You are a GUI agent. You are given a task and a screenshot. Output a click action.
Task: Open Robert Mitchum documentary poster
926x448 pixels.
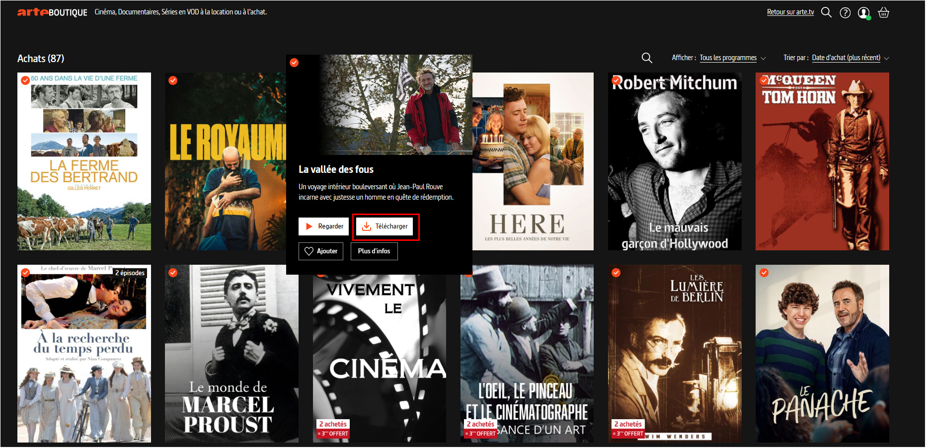pos(675,161)
